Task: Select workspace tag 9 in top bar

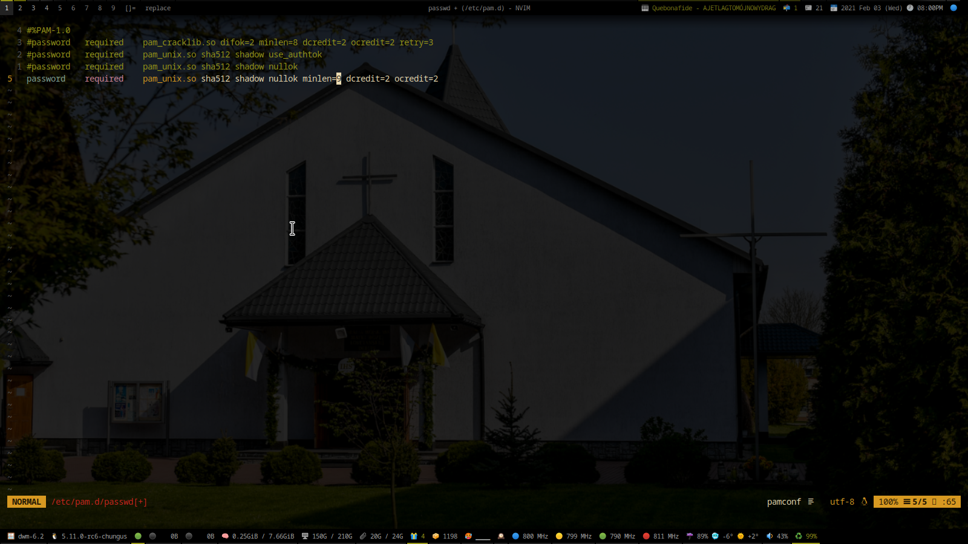Action: click(113, 8)
